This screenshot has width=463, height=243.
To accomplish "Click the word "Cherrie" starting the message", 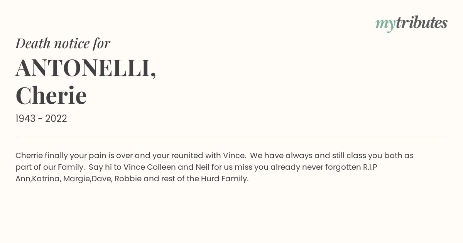I will (x=29, y=156).
